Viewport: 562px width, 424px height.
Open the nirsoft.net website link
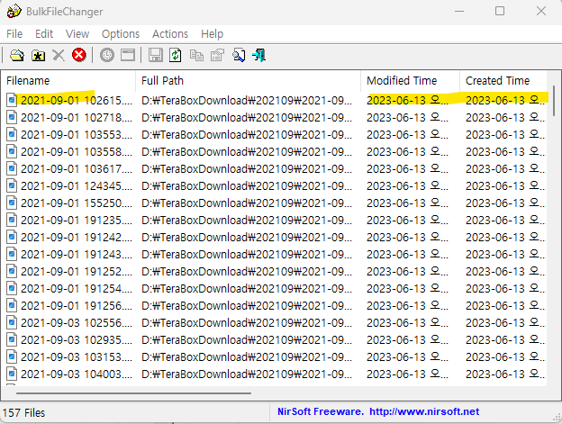pyautogui.click(x=423, y=412)
